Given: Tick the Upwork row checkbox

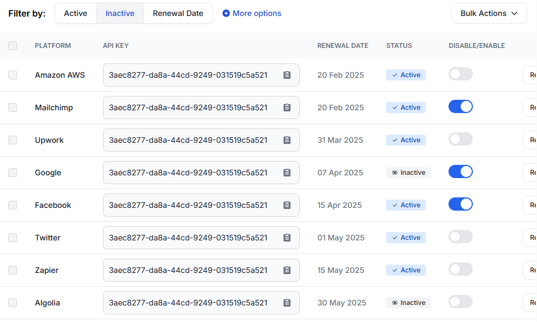Looking at the screenshot, I should (13, 140).
